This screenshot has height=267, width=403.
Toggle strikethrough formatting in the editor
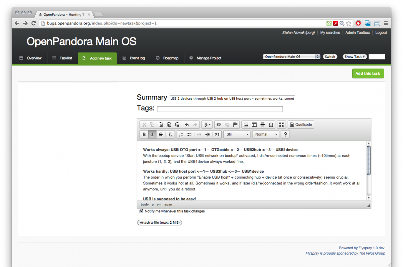pos(161,134)
